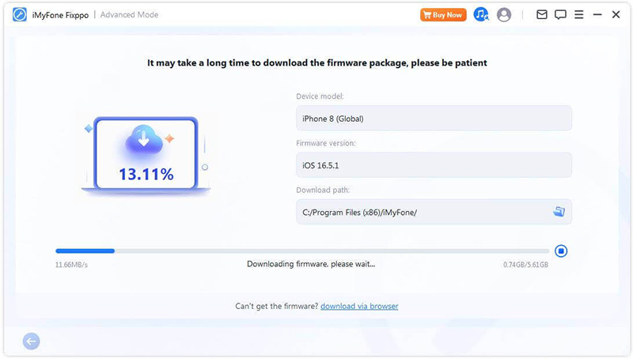Click the cloud download illustration
This screenshot has height=358, width=633.
[144, 140]
